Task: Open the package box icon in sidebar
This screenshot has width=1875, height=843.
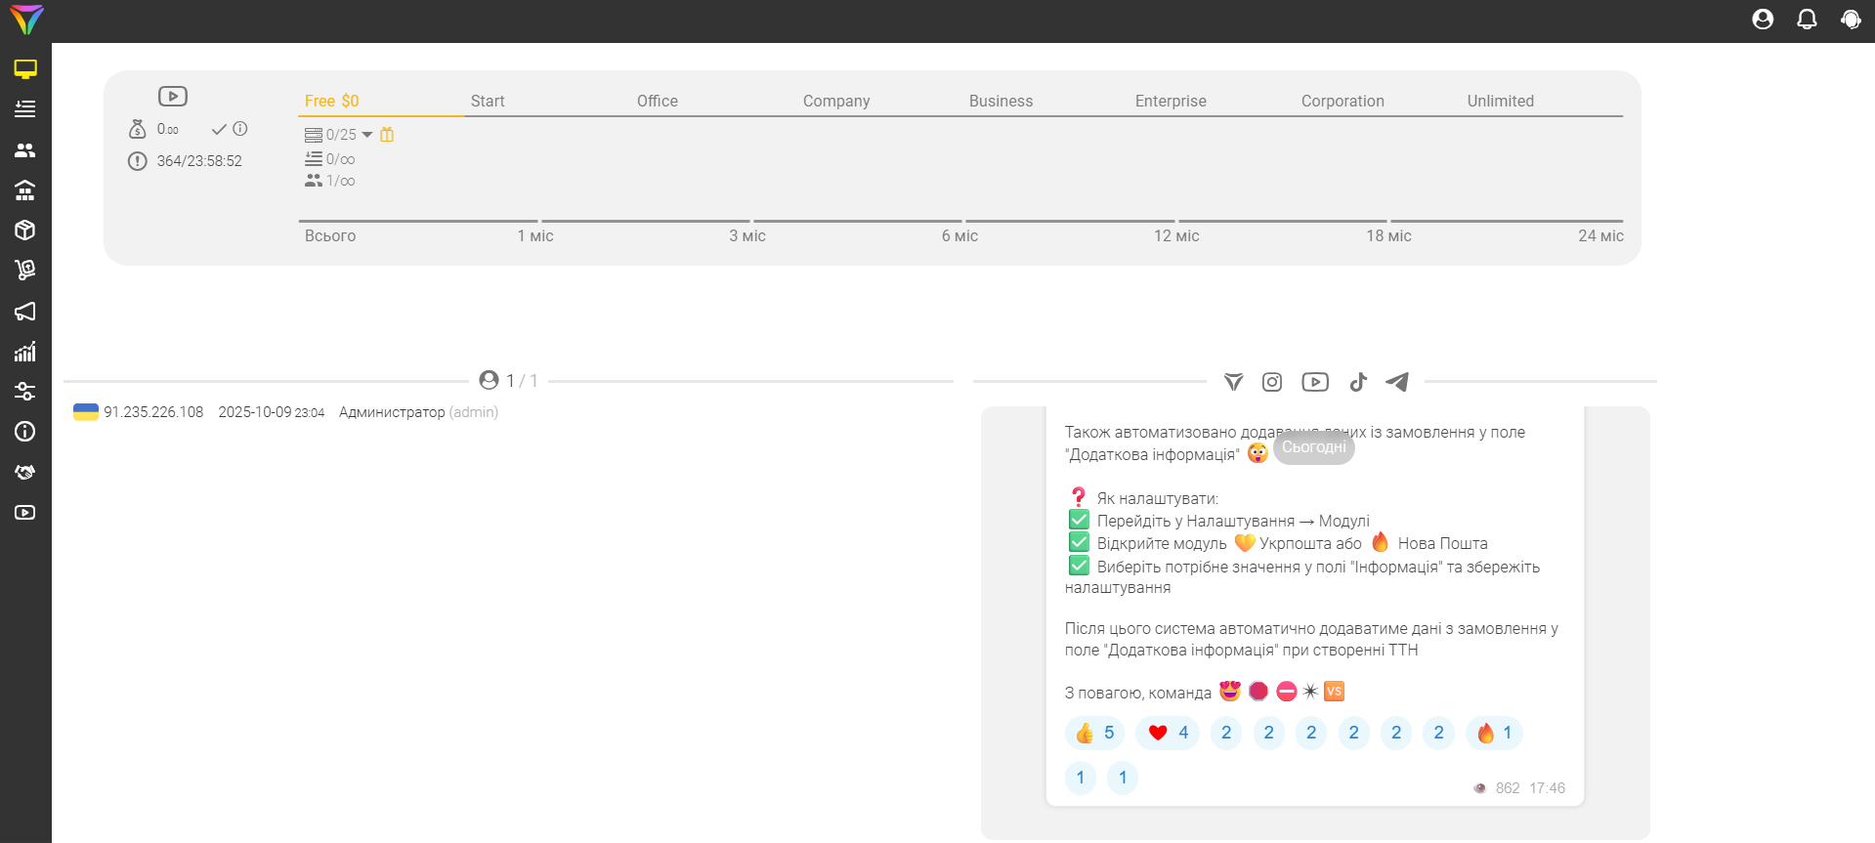Action: 25,231
